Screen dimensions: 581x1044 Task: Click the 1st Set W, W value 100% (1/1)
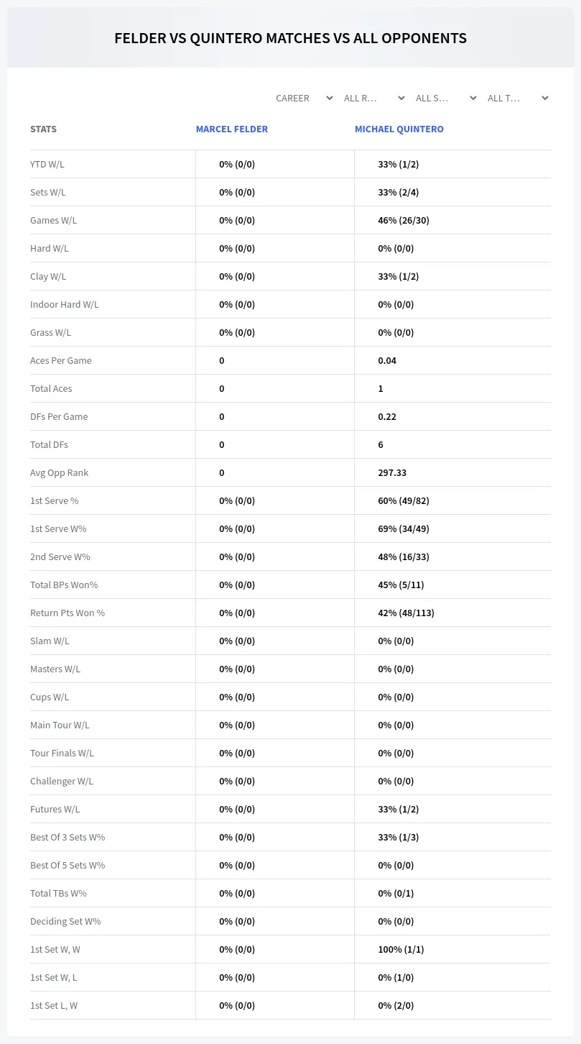tap(401, 949)
